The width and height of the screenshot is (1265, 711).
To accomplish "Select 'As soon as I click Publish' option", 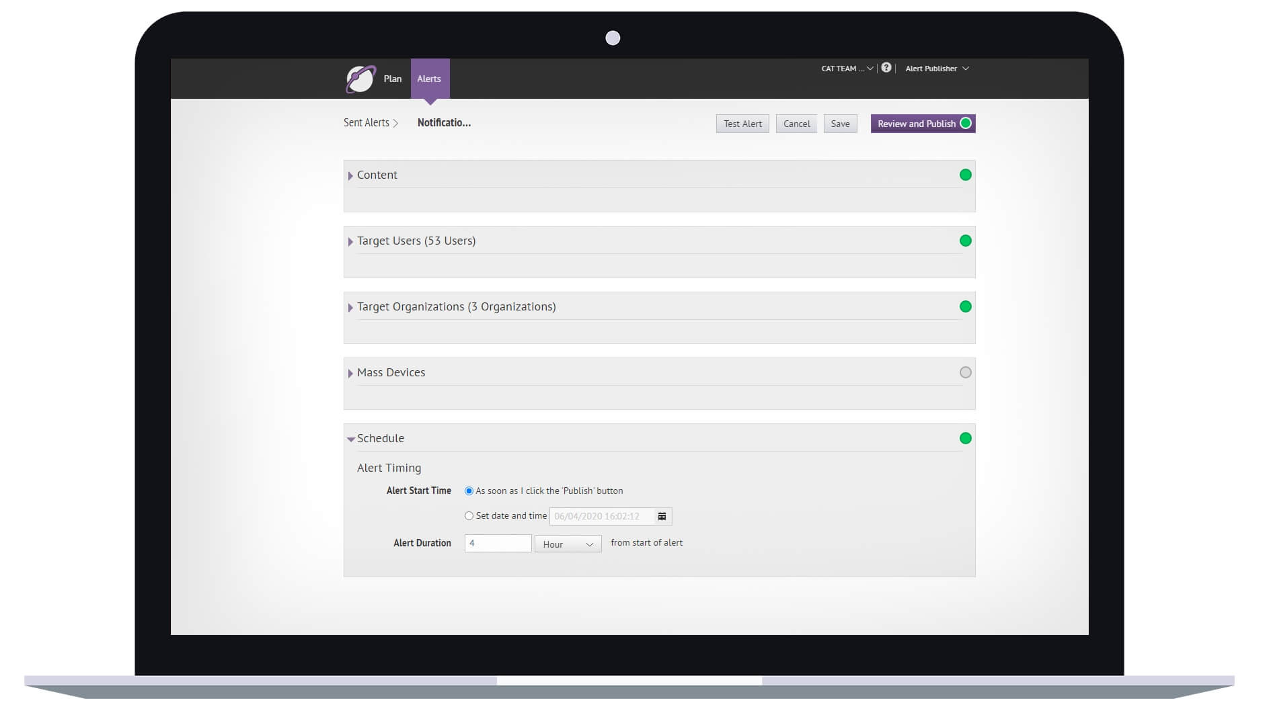I will pyautogui.click(x=469, y=491).
